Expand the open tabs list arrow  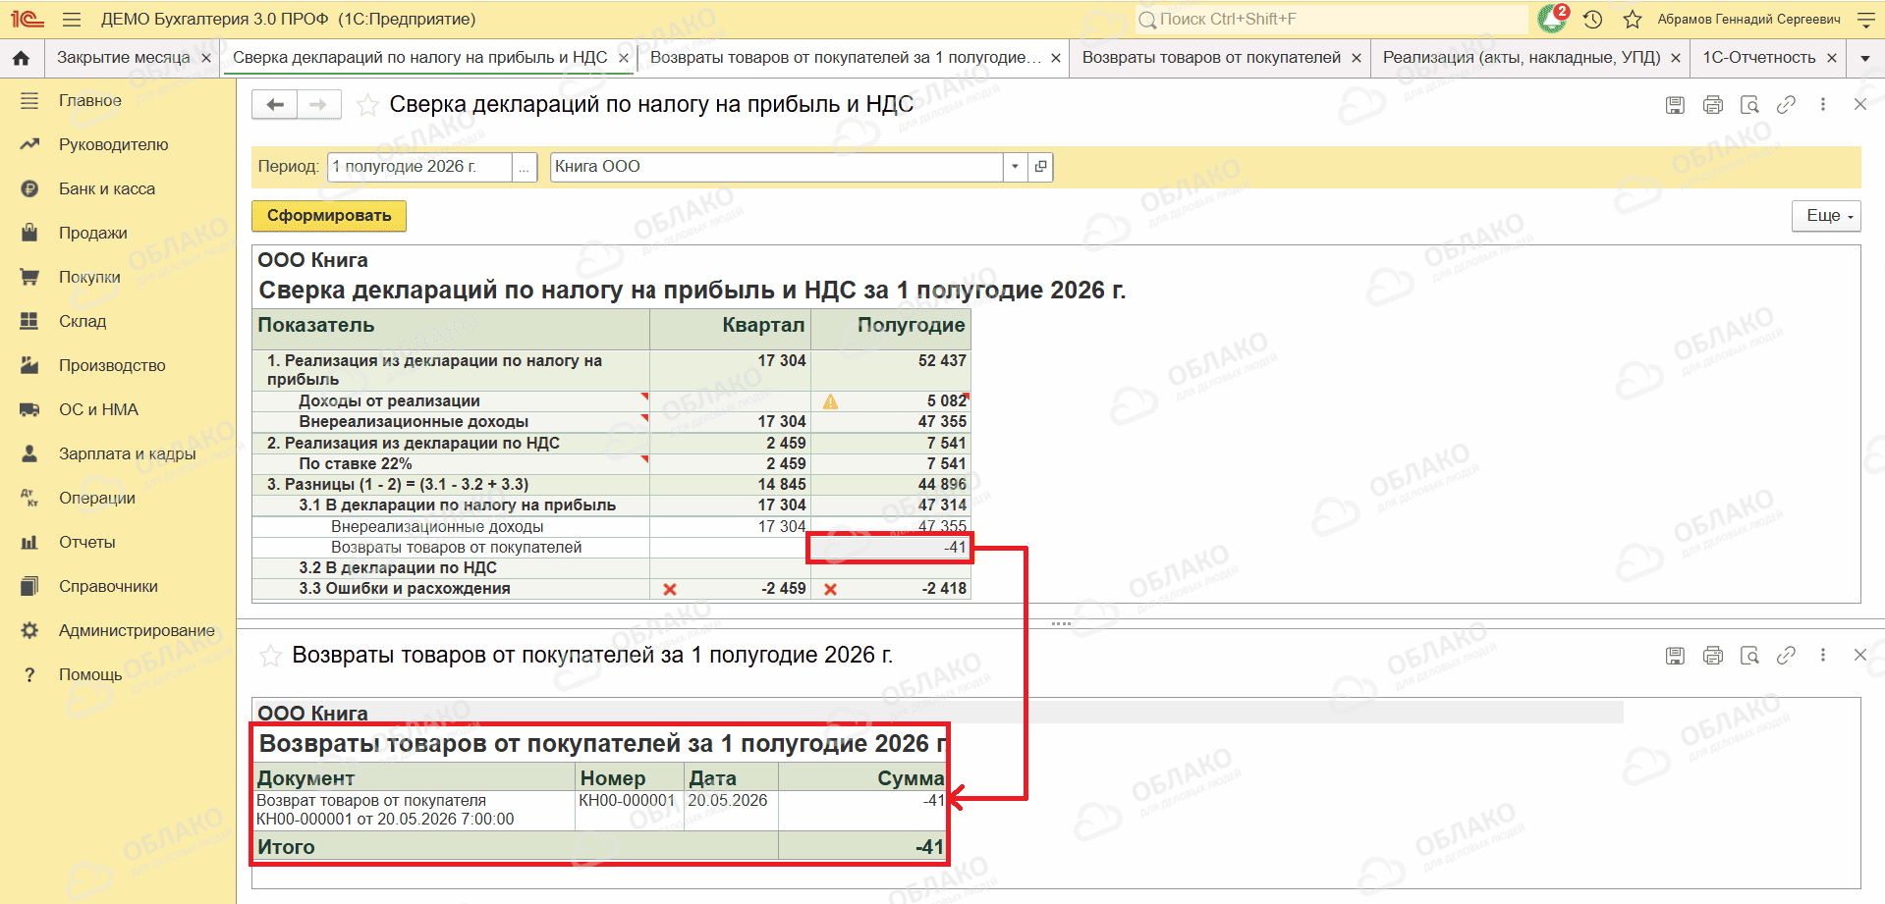click(1865, 58)
